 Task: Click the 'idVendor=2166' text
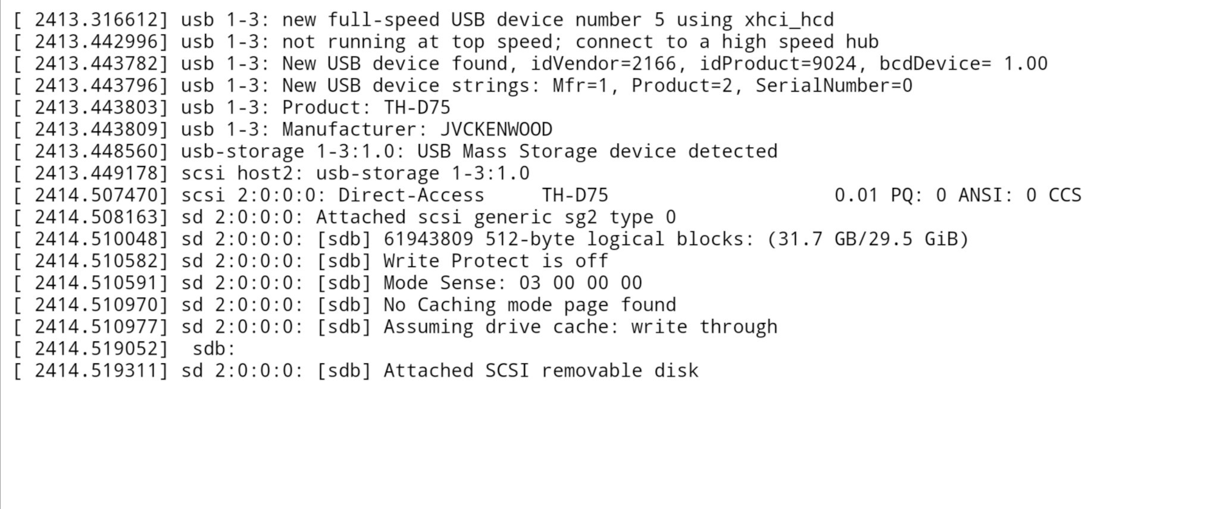(603, 64)
